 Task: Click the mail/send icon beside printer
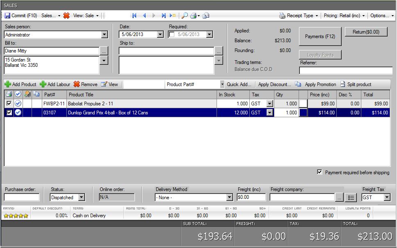click(x=206, y=16)
